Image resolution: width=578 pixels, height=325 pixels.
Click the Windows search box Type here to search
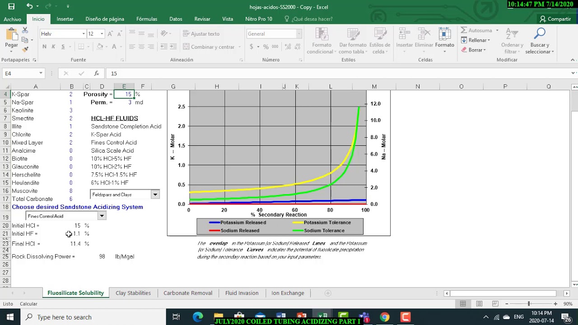click(93, 317)
